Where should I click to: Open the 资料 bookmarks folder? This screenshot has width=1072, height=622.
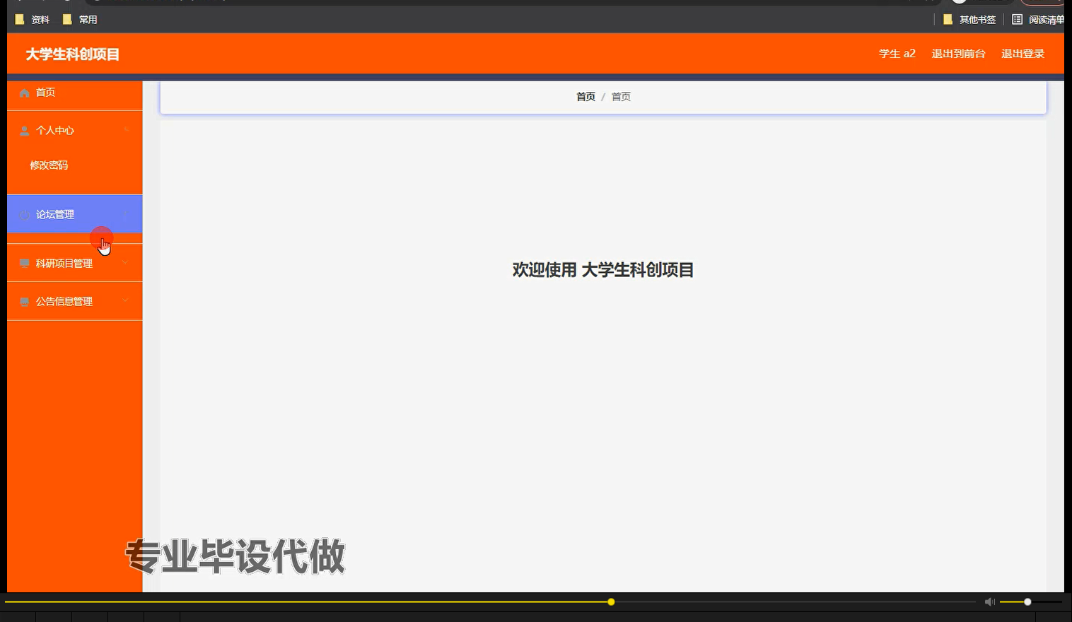point(32,19)
